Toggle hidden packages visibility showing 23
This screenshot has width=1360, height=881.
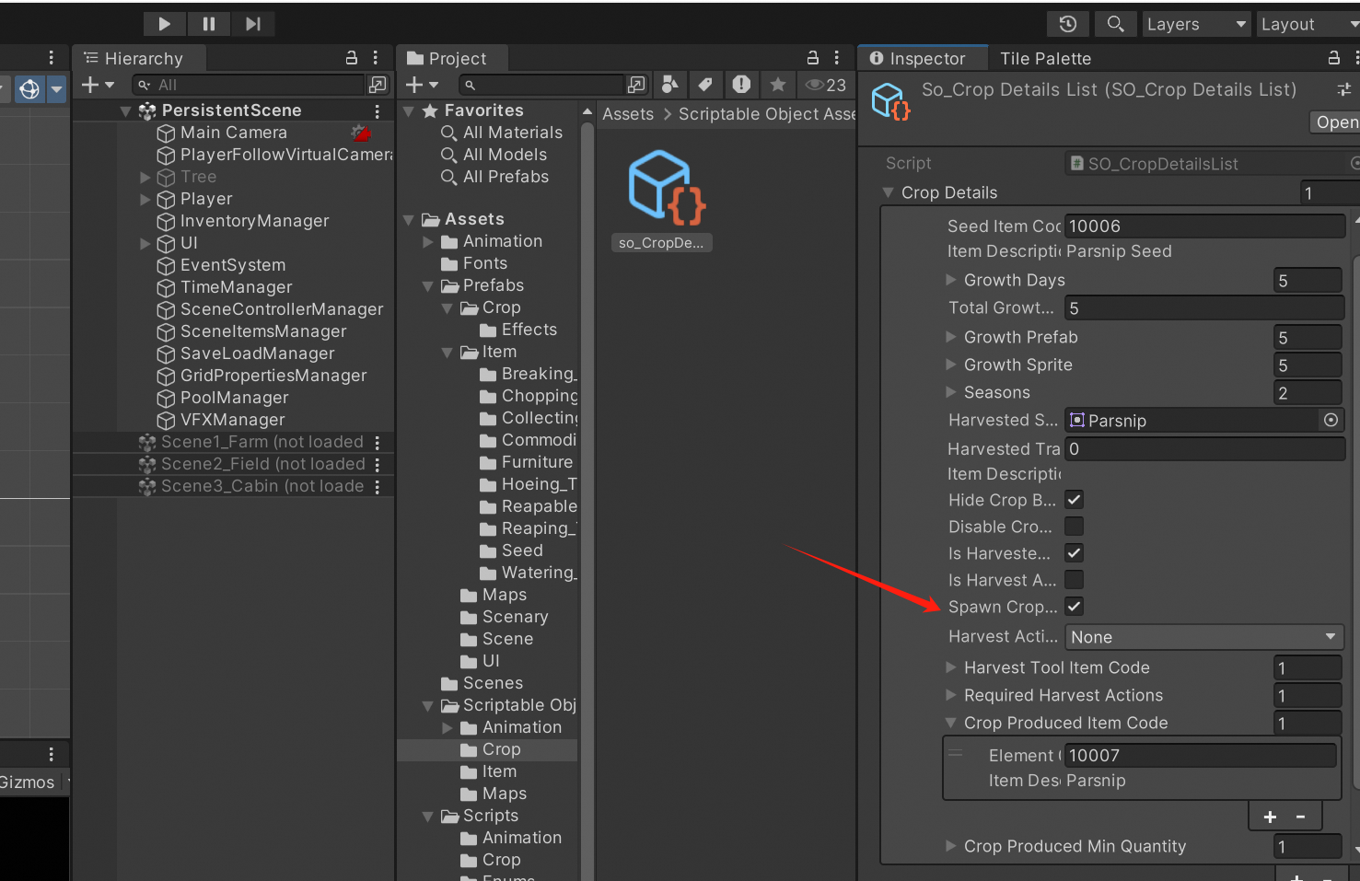pyautogui.click(x=825, y=85)
